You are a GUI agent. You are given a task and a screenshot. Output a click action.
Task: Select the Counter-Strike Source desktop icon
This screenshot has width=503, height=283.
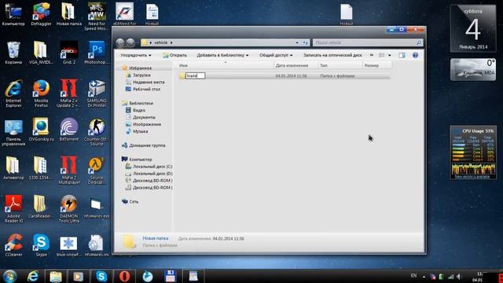(97, 132)
